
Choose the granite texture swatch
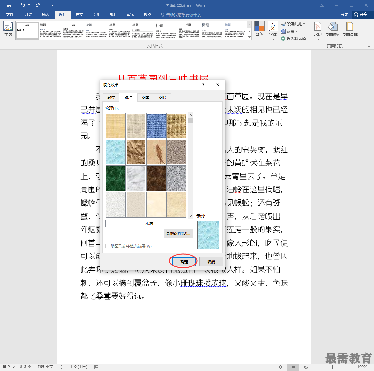pos(176,179)
